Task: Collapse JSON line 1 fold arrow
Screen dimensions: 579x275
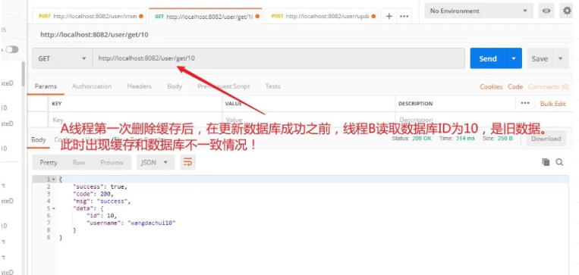Action: point(54,179)
